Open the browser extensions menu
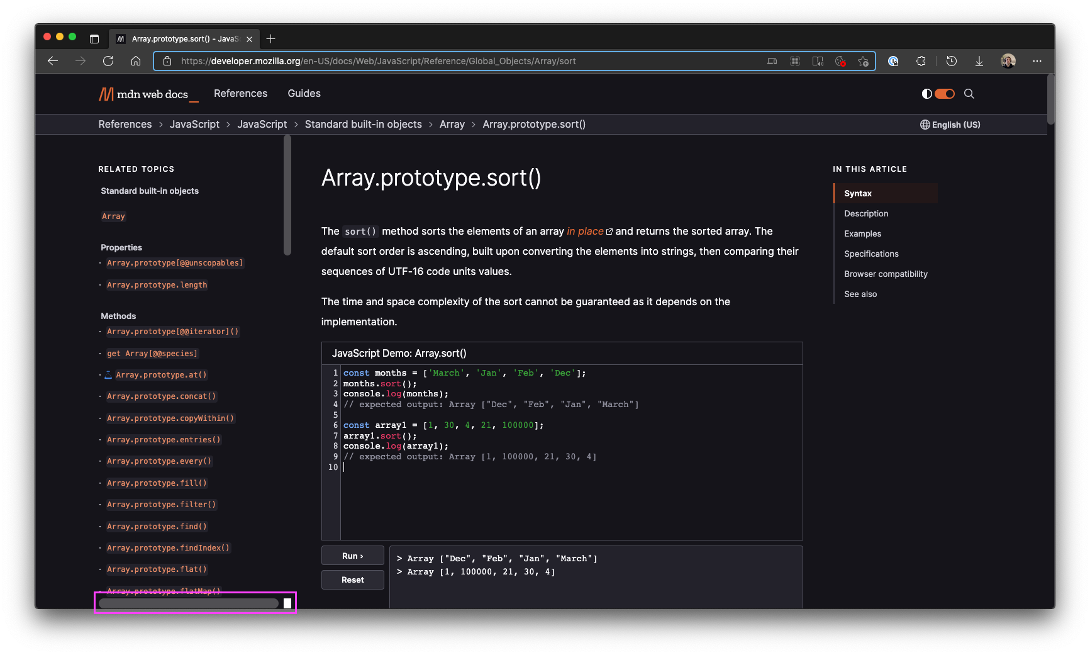 (921, 61)
